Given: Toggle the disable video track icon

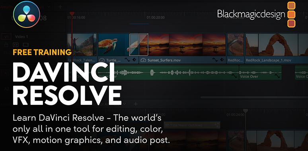Looking at the screenshot, I should [26, 45].
